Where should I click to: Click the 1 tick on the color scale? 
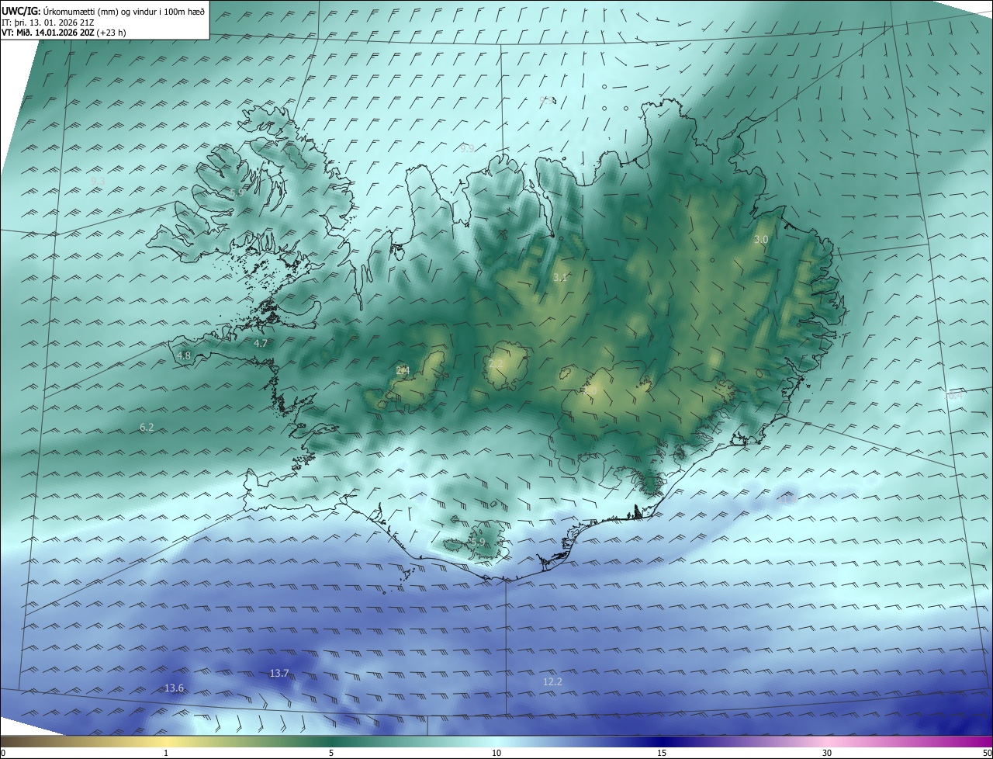[166, 753]
